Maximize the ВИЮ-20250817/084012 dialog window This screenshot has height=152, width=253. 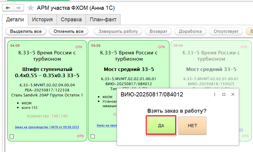pyautogui.click(x=224, y=94)
